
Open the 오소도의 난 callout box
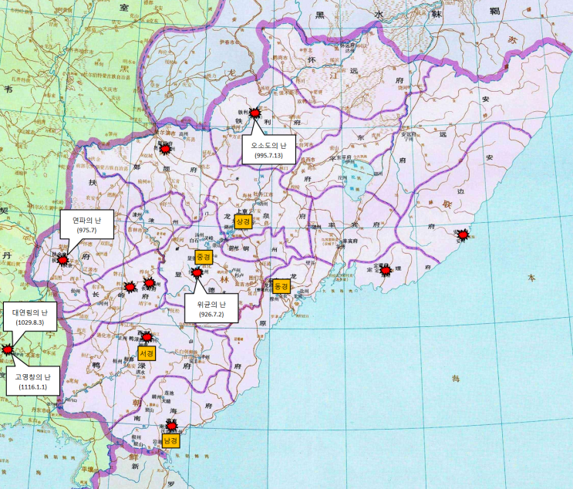click(268, 150)
